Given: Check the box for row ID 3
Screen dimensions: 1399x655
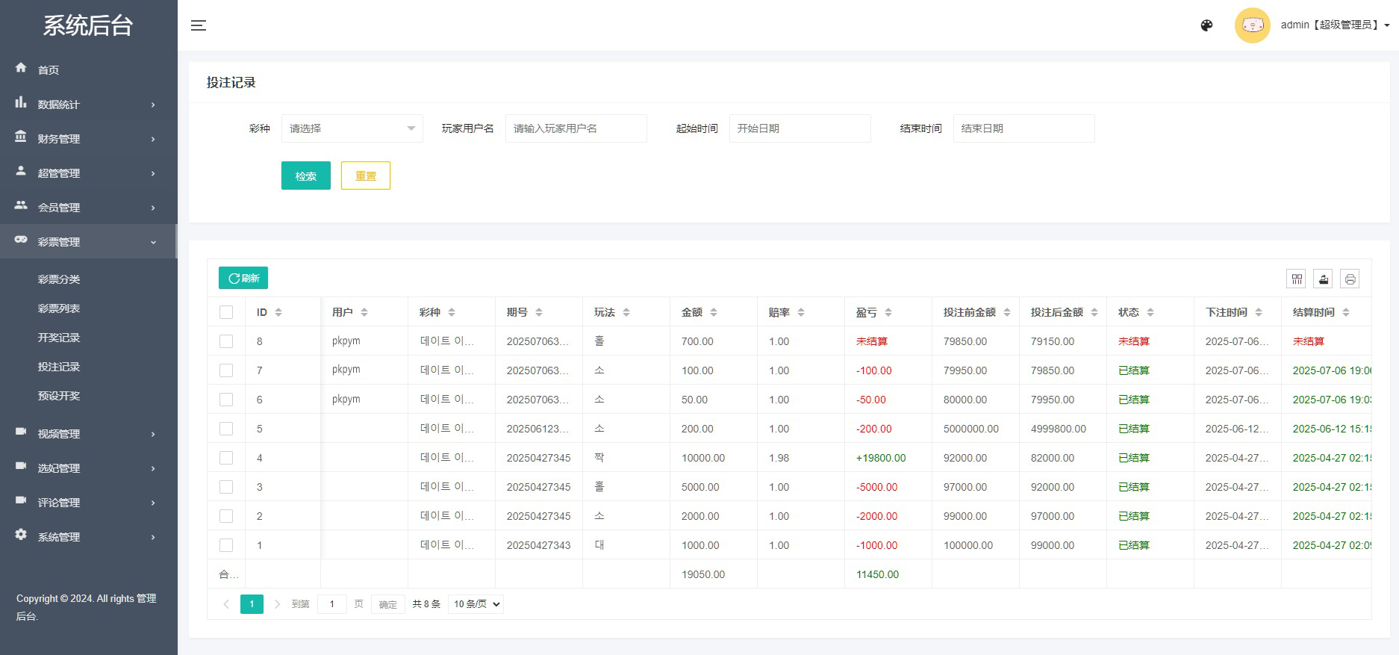Looking at the screenshot, I should [226, 487].
